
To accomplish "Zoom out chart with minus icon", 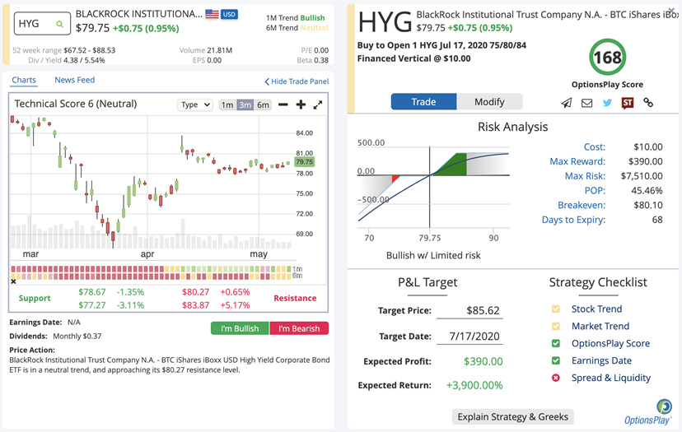I will (283, 105).
